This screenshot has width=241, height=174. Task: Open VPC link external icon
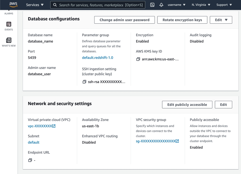click(x=54, y=126)
